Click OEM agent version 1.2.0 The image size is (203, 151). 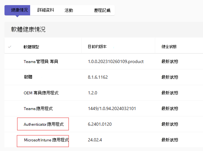click(x=92, y=93)
